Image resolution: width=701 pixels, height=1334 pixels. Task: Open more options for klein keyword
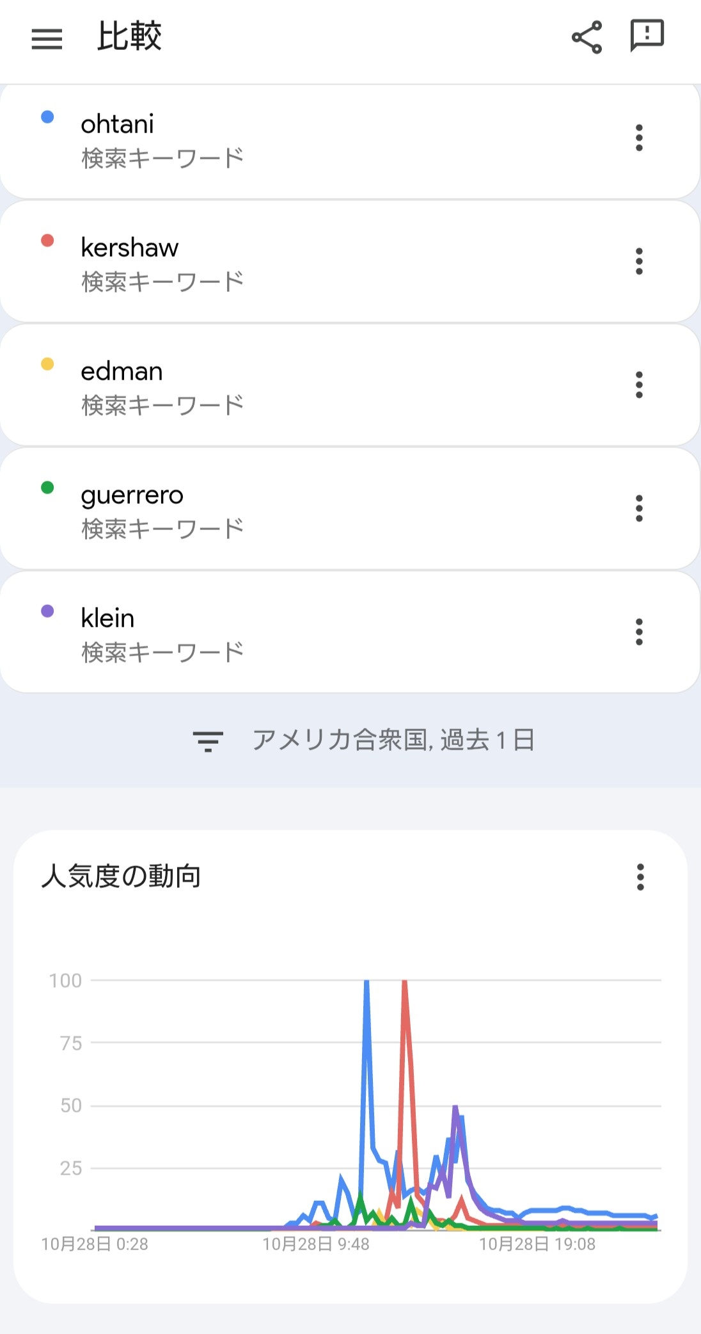(x=638, y=632)
